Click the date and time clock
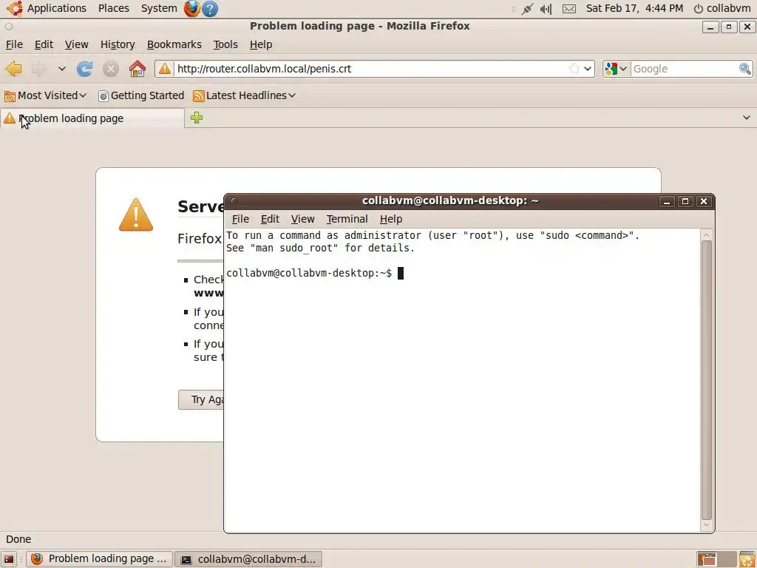 click(634, 8)
